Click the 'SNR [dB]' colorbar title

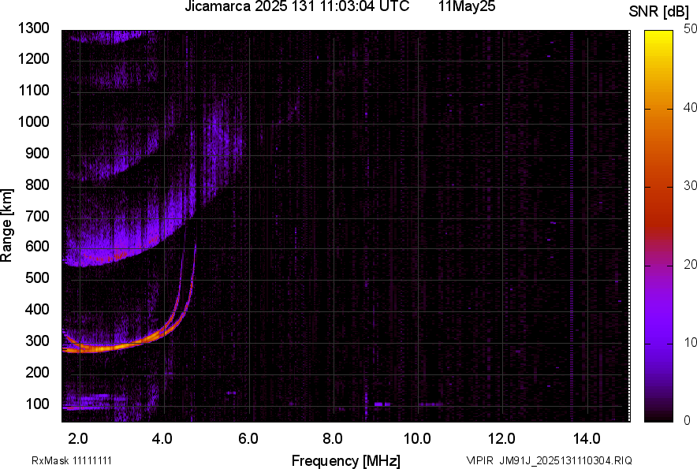[659, 12]
